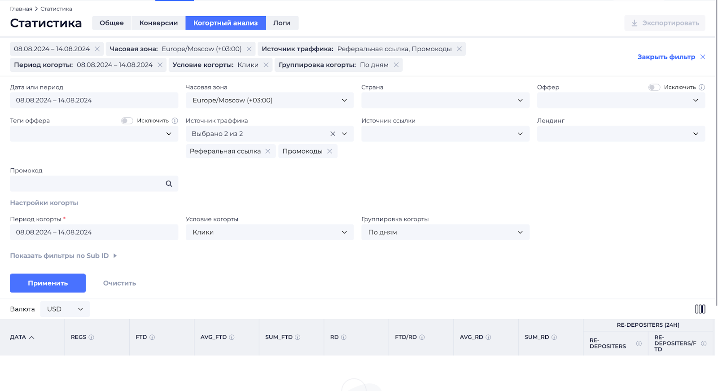
Task: Remove the Группировка когорты filter chip
Action: click(x=396, y=65)
